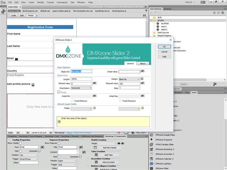Screen dimensions: 227x170
Task: Switch to the About tab in the slider dialog
Action: [143, 64]
